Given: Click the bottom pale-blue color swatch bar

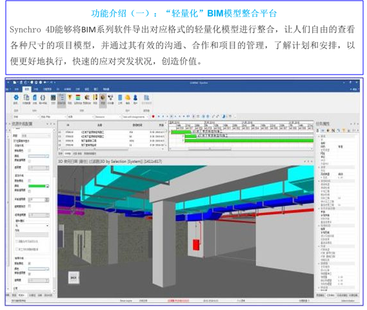Looking at the screenshot, I should pyautogui.click(x=37, y=269).
